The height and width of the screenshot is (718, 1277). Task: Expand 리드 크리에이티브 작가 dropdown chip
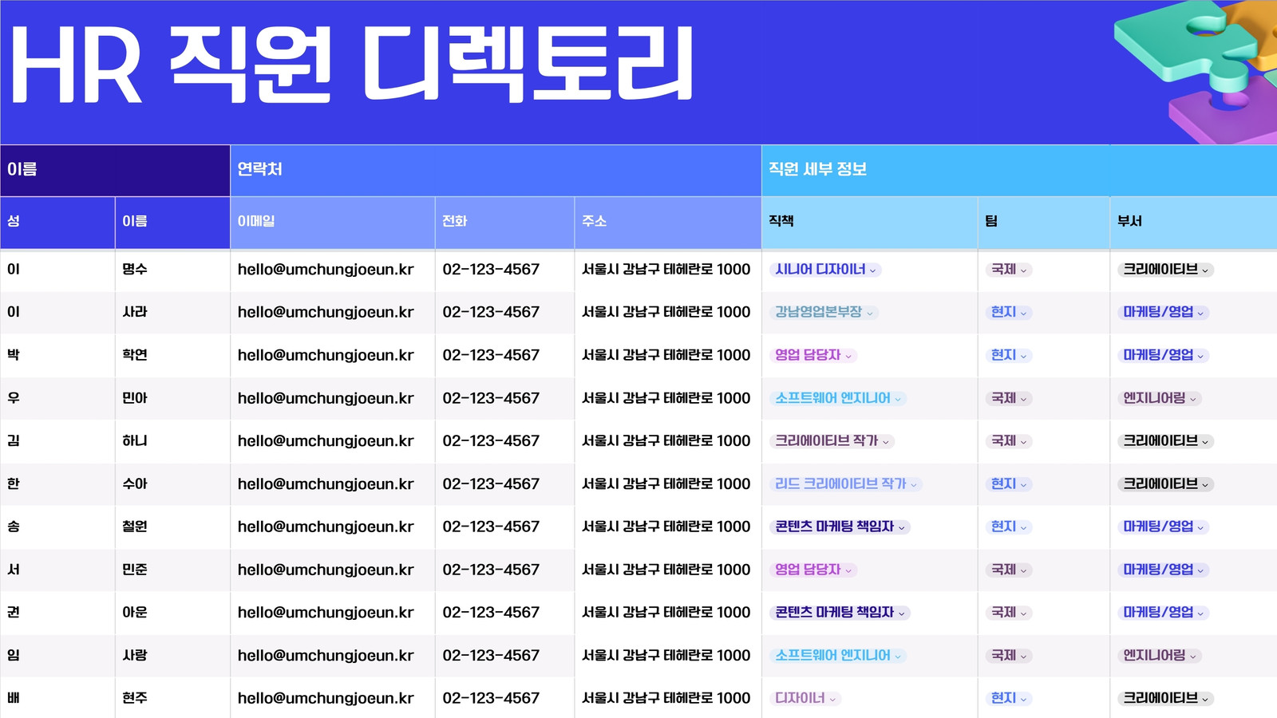click(845, 484)
